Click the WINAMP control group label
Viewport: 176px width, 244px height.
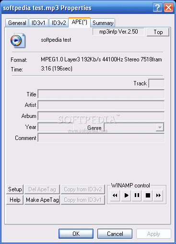[x=130, y=186]
